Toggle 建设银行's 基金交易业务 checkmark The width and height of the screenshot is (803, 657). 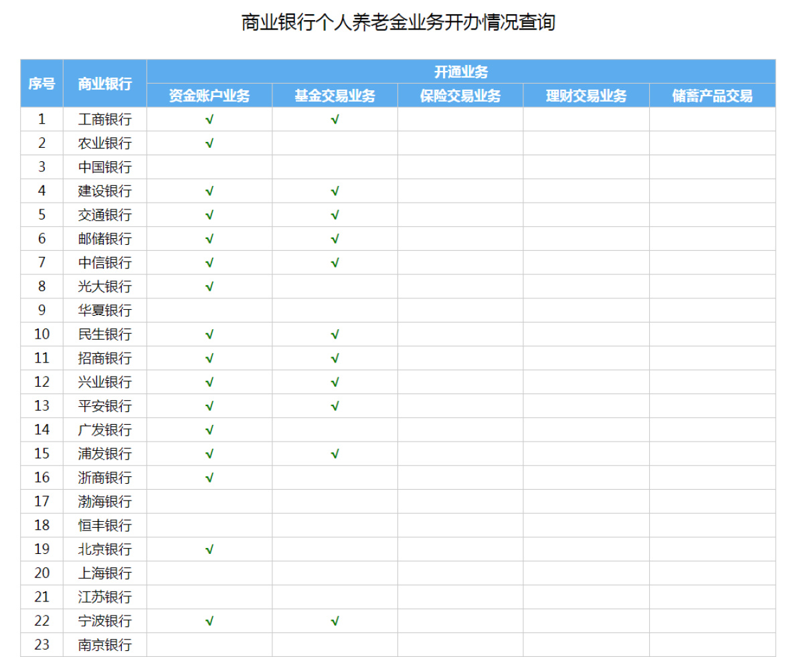(335, 191)
